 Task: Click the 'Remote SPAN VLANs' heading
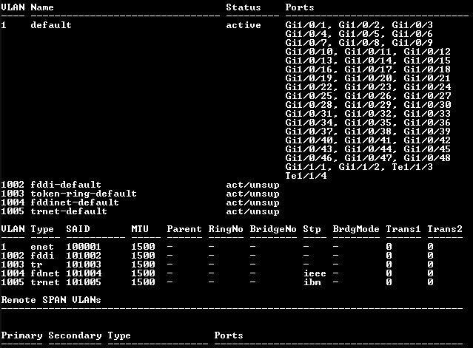click(51, 300)
